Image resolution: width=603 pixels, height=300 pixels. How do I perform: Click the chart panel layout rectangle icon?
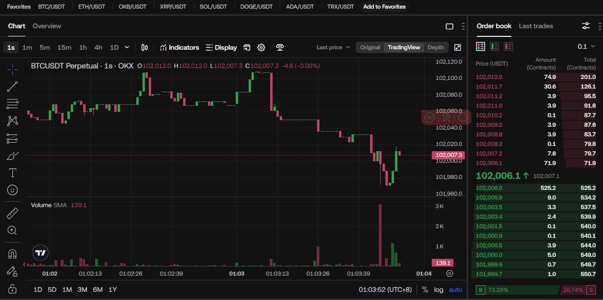pos(450,26)
